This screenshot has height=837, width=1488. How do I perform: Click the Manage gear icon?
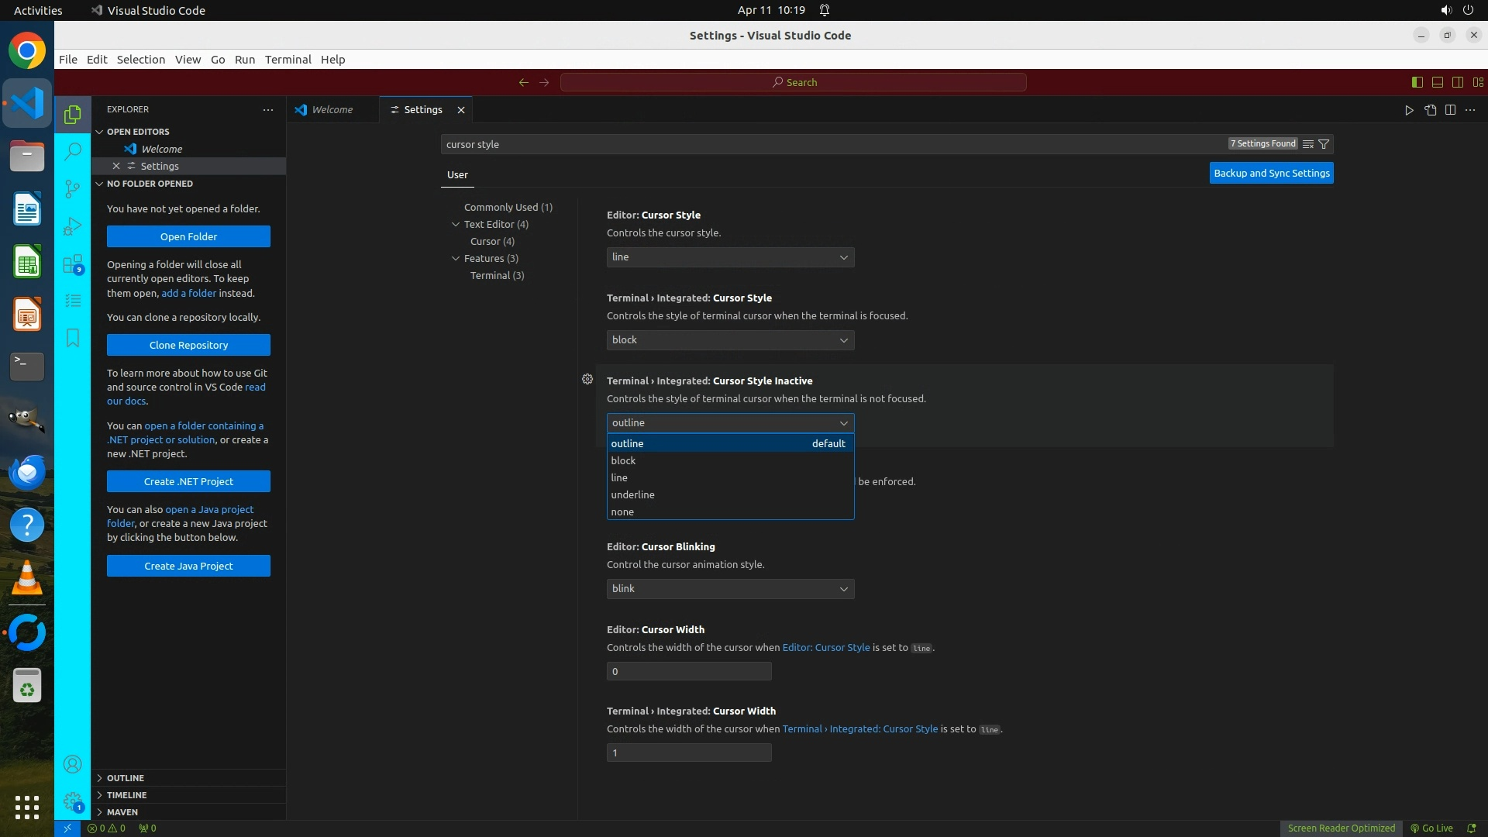point(73,801)
